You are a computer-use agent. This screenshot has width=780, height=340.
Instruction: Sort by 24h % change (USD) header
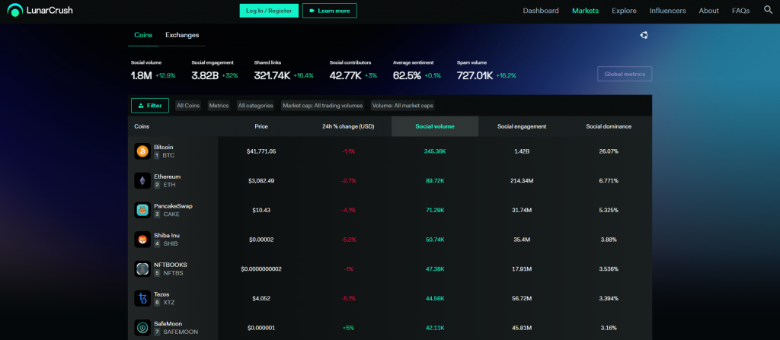[x=348, y=126]
